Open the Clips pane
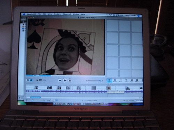 pos(109,81)
